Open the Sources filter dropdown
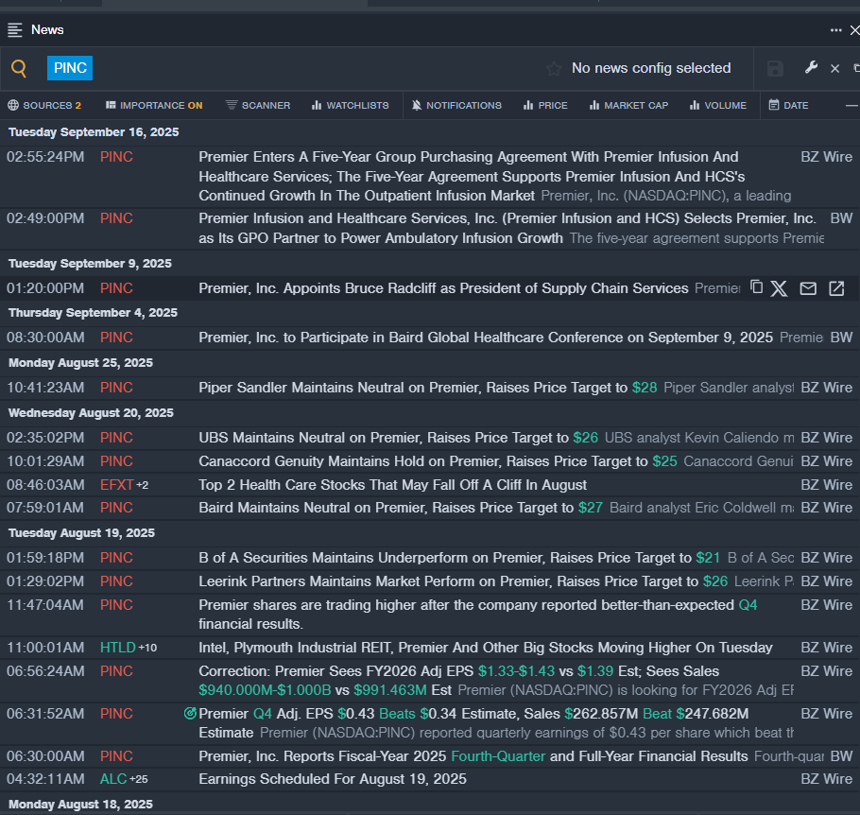This screenshot has height=815, width=860. tap(44, 105)
